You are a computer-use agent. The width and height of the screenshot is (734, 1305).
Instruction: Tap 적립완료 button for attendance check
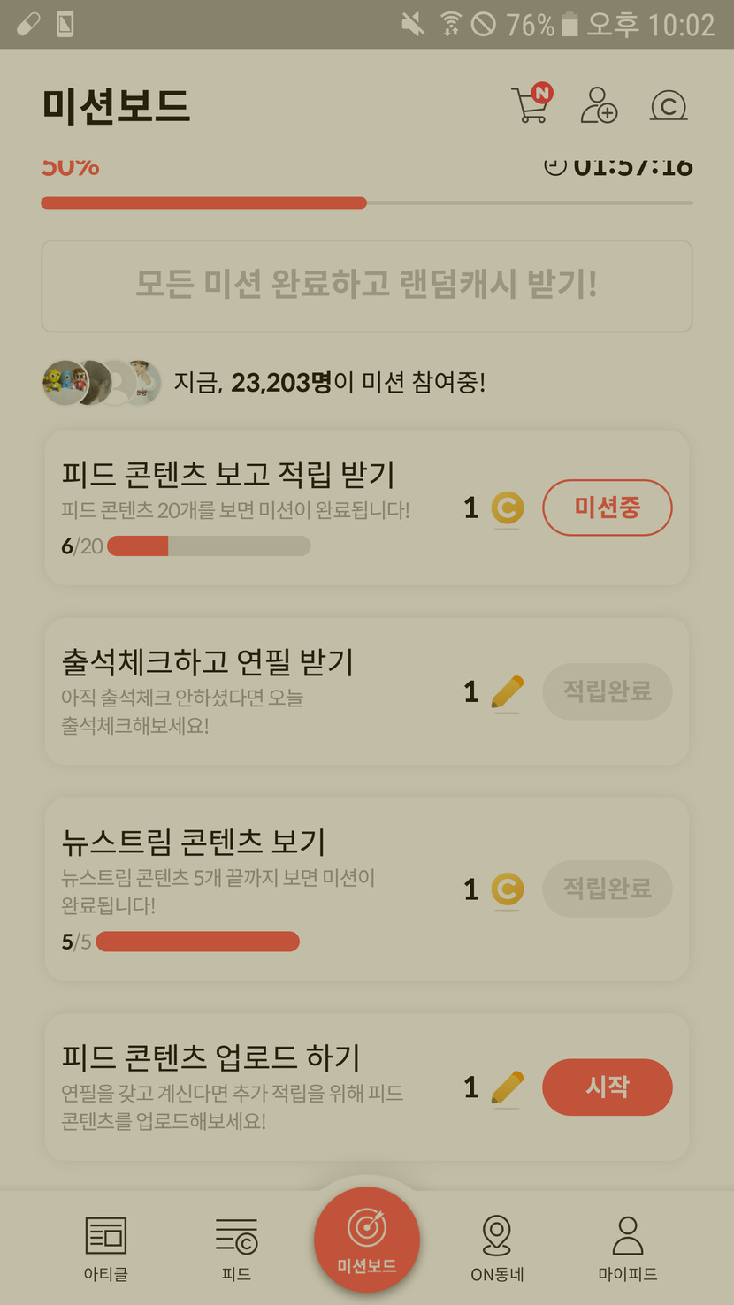coord(607,691)
